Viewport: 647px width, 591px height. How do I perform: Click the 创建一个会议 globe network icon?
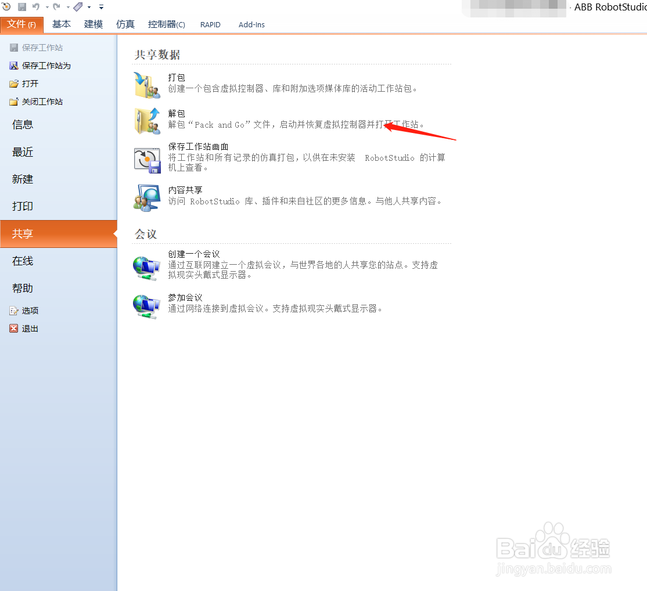tap(146, 268)
